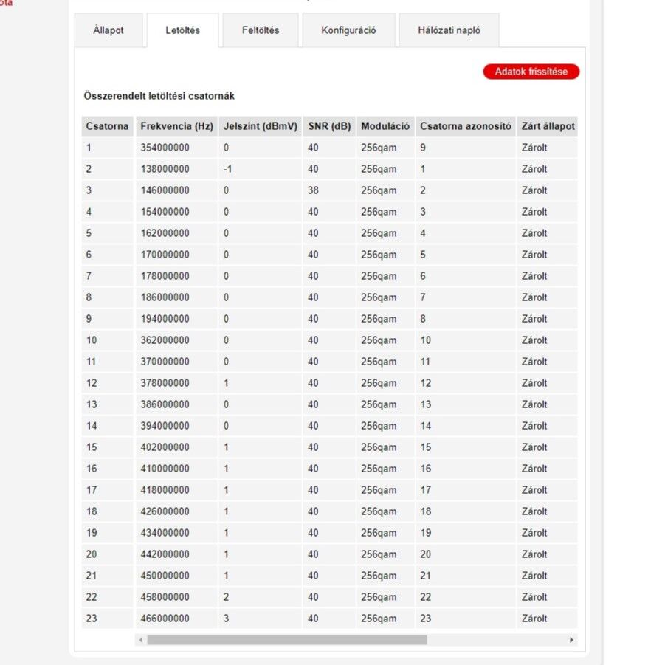The image size is (665, 665).
Task: Click the Csatorna azonosító column header
Action: pos(466,126)
